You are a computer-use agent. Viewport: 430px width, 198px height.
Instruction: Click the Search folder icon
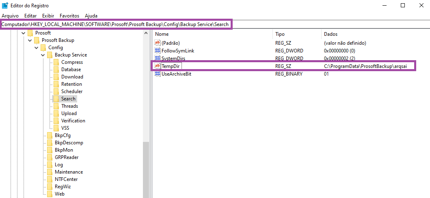56,98
